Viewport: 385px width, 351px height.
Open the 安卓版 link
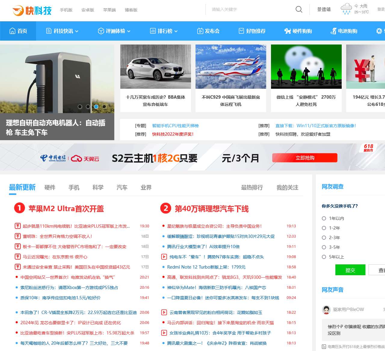[88, 10]
